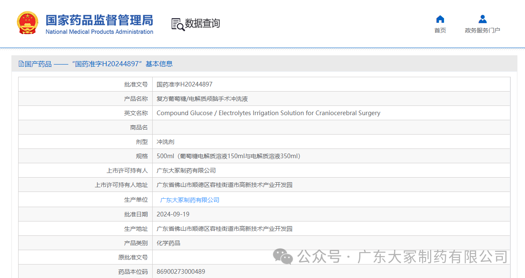The width and height of the screenshot is (525, 278).
Task: Click the national emblem logo
Action: (27, 23)
